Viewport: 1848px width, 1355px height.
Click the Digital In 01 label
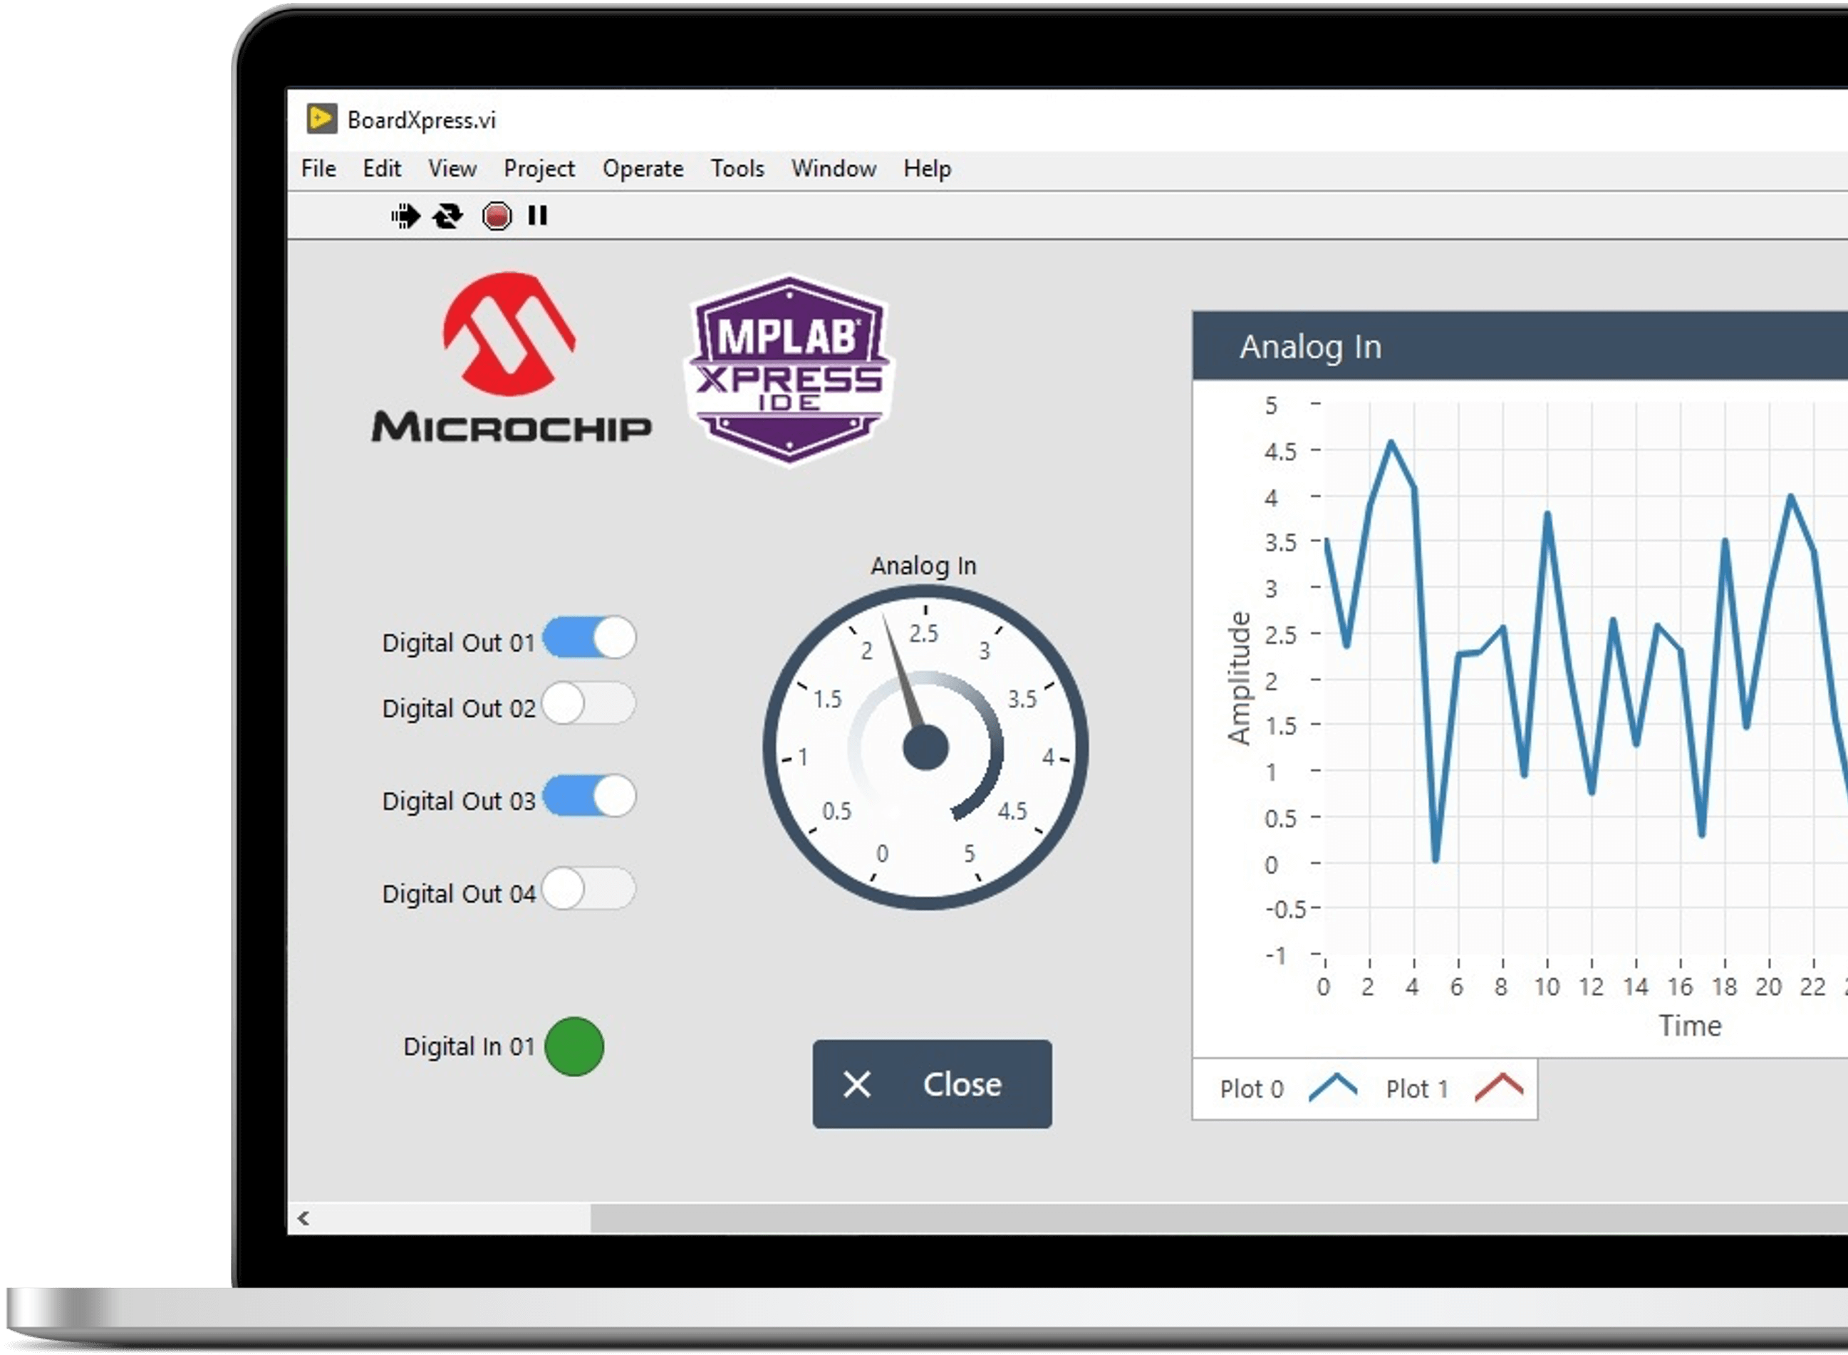pos(469,1046)
